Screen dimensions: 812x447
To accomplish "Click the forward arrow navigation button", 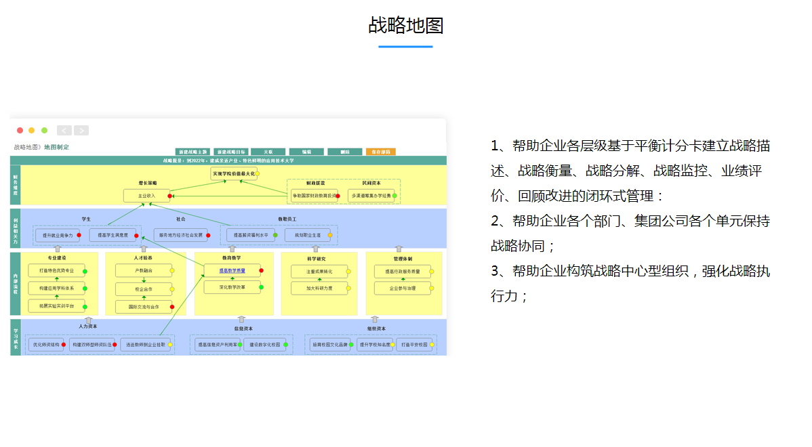I will tap(81, 131).
